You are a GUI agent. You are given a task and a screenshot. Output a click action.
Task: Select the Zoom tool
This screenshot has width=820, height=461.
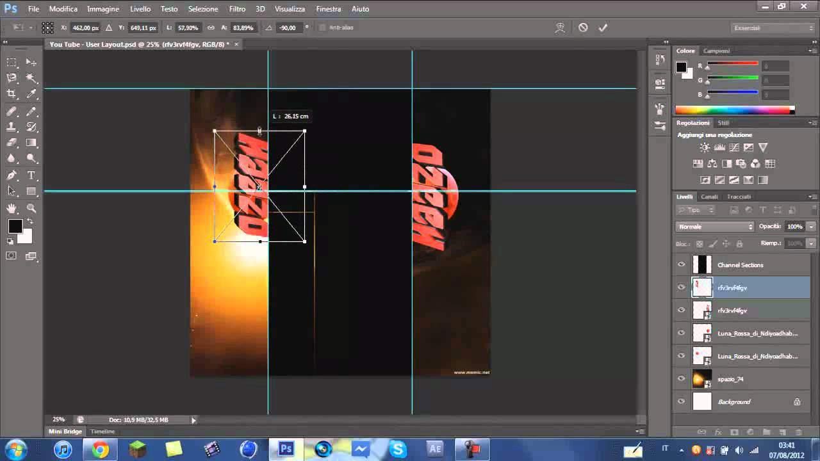(x=31, y=209)
